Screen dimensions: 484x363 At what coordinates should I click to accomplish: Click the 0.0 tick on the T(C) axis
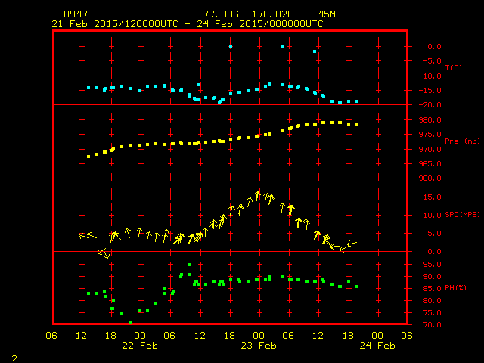[x=434, y=47]
